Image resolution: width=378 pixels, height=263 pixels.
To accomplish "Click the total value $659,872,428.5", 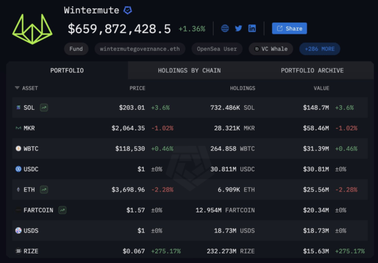I will click(x=119, y=29).
